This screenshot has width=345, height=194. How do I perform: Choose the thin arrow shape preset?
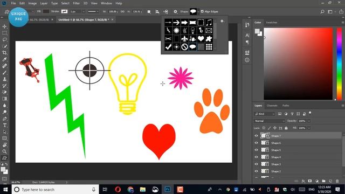pos(168,23)
